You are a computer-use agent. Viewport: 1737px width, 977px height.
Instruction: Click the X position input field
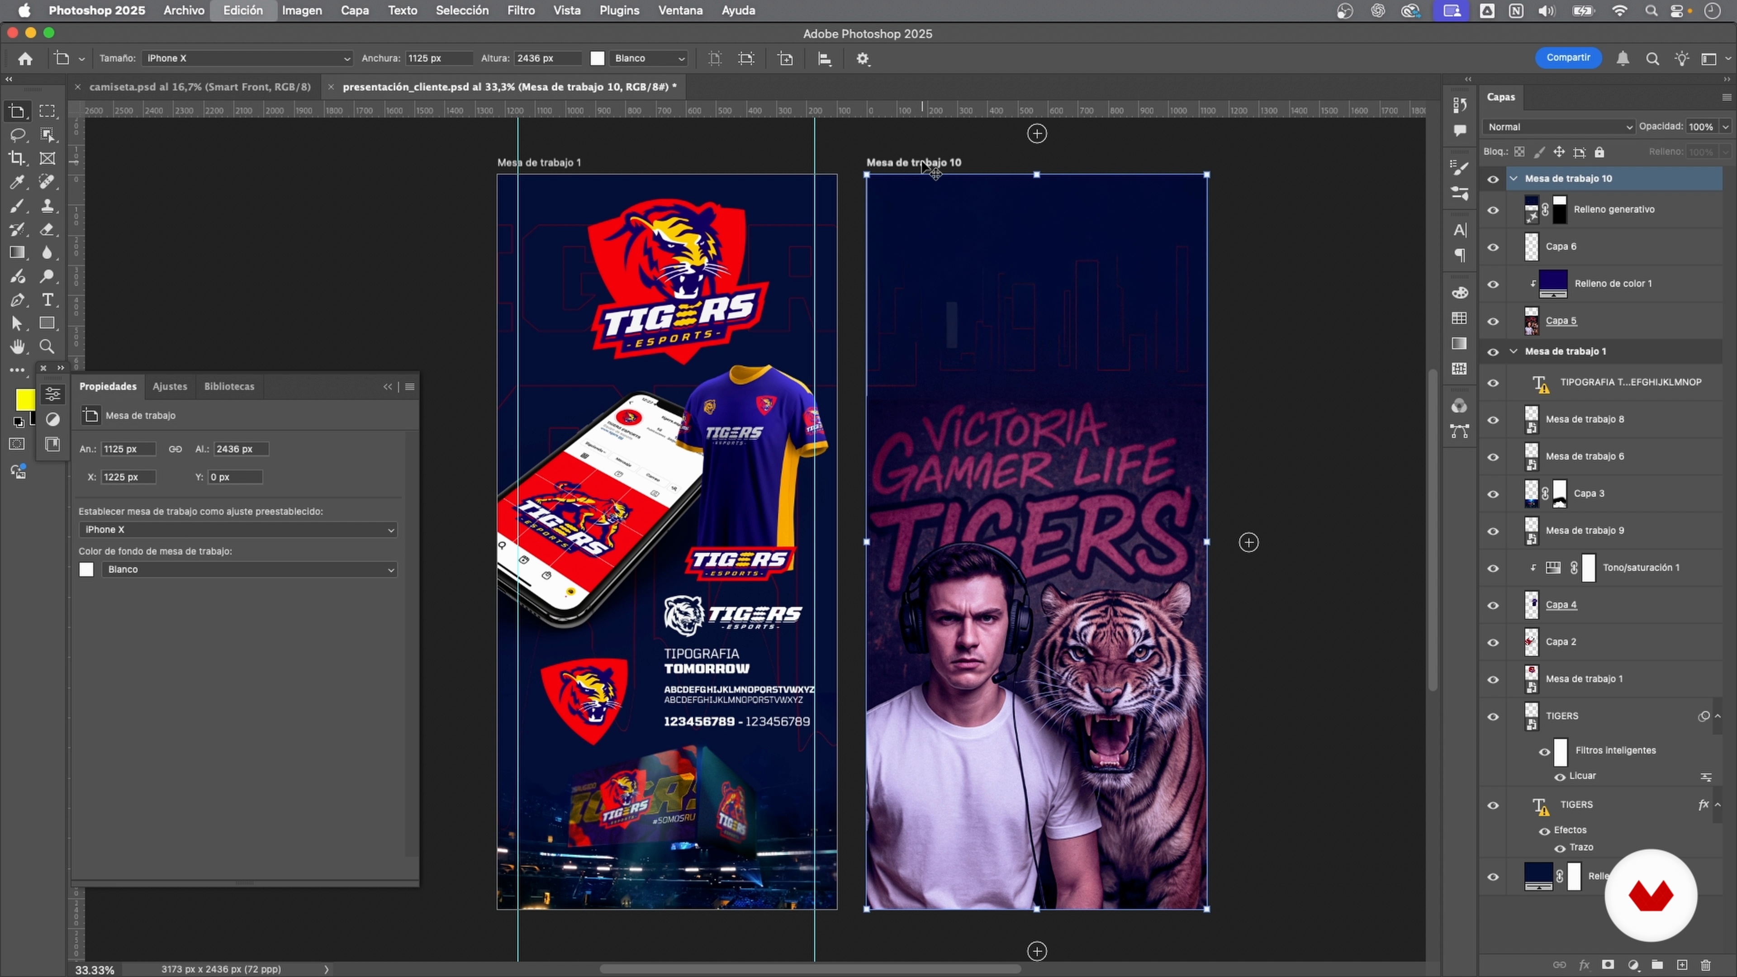tap(128, 477)
